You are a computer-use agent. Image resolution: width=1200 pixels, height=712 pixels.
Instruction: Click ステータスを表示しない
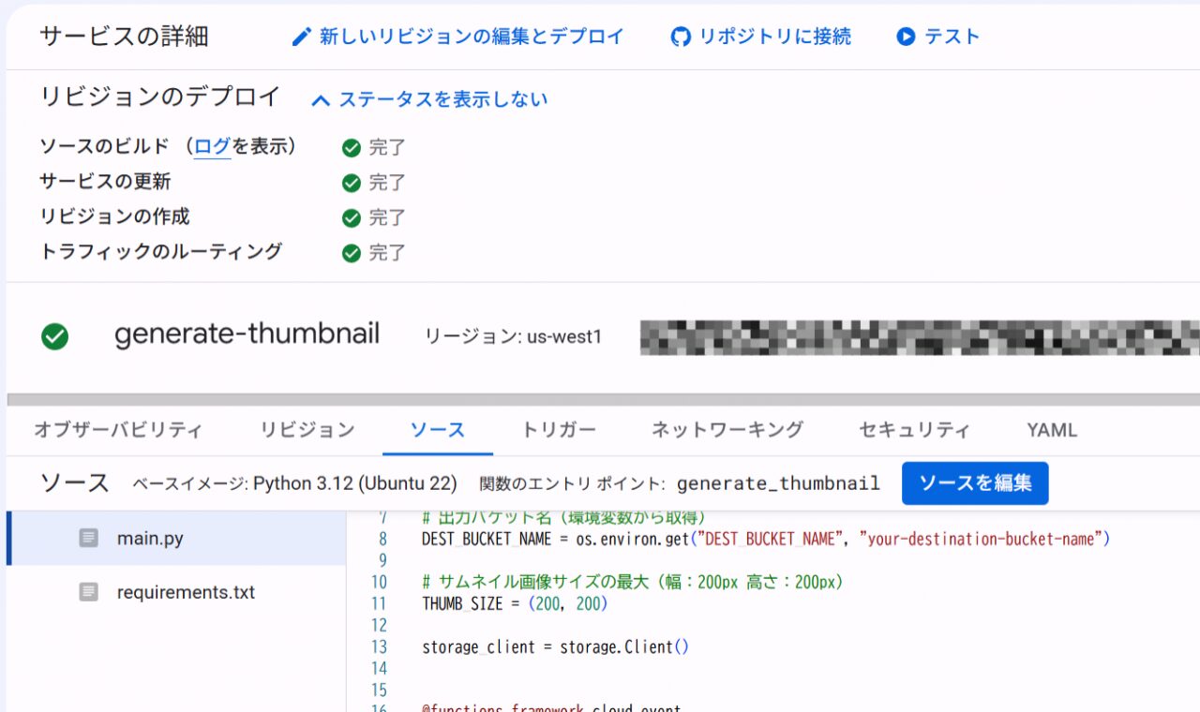(x=443, y=99)
